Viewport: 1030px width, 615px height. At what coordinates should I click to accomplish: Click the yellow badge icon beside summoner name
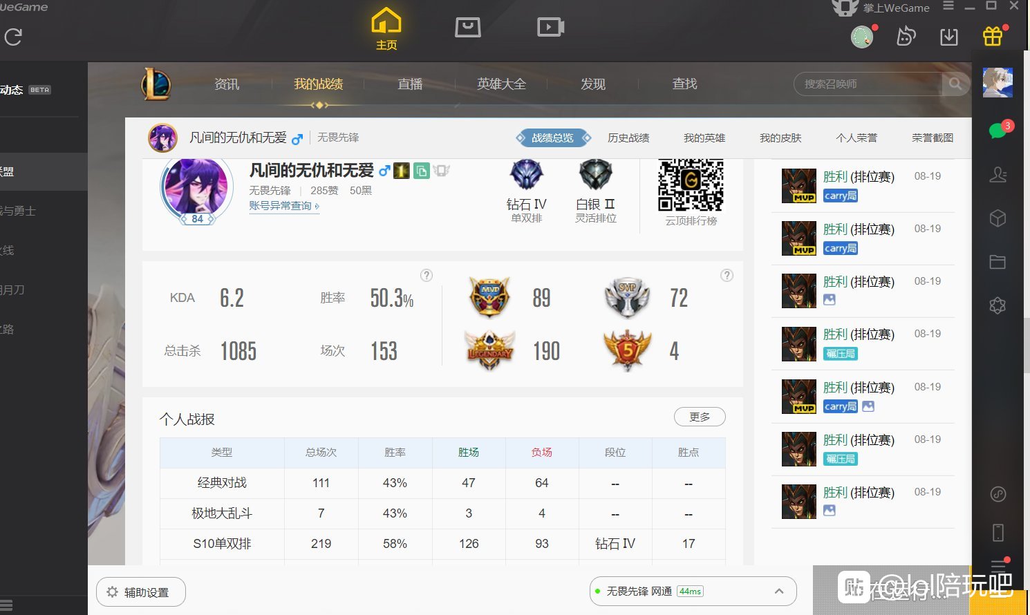[x=402, y=170]
